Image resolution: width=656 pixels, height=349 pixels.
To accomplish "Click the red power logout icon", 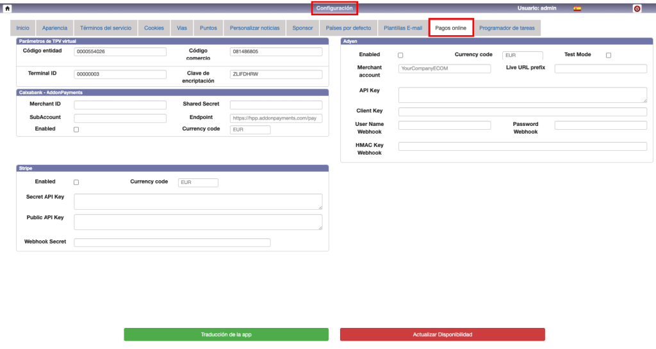I will point(637,8).
